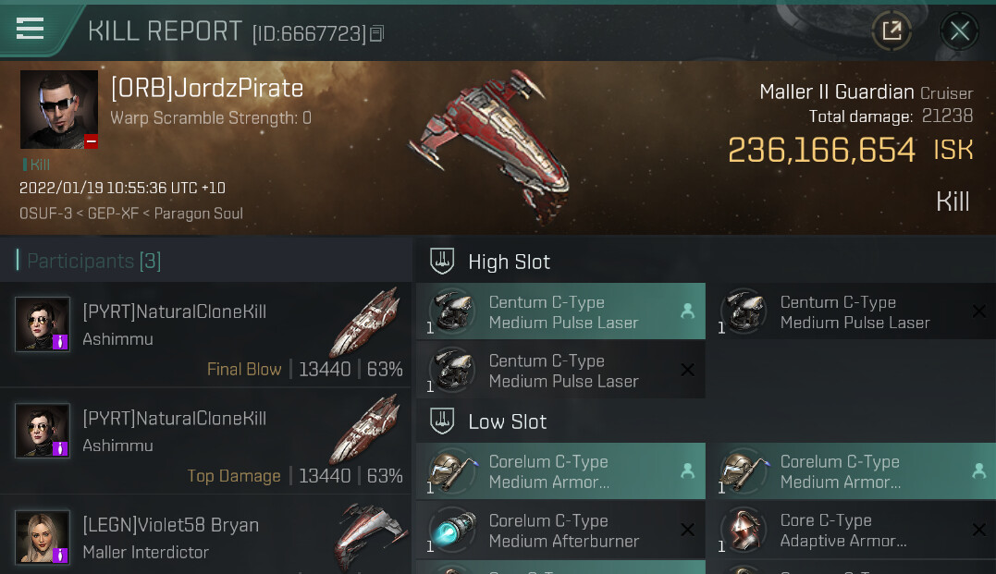Close the kill report window

point(959,31)
